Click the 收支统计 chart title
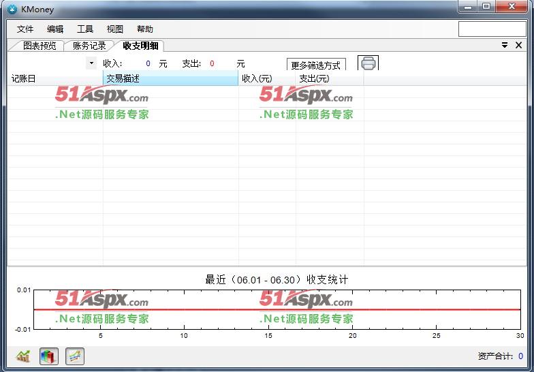 pyautogui.click(x=277, y=279)
